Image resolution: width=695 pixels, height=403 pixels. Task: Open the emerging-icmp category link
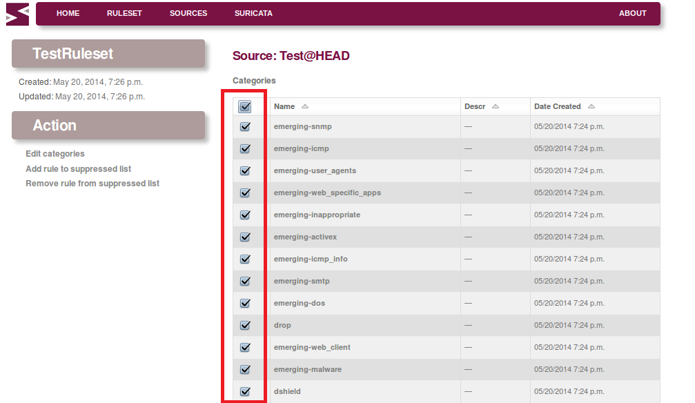coord(302,148)
